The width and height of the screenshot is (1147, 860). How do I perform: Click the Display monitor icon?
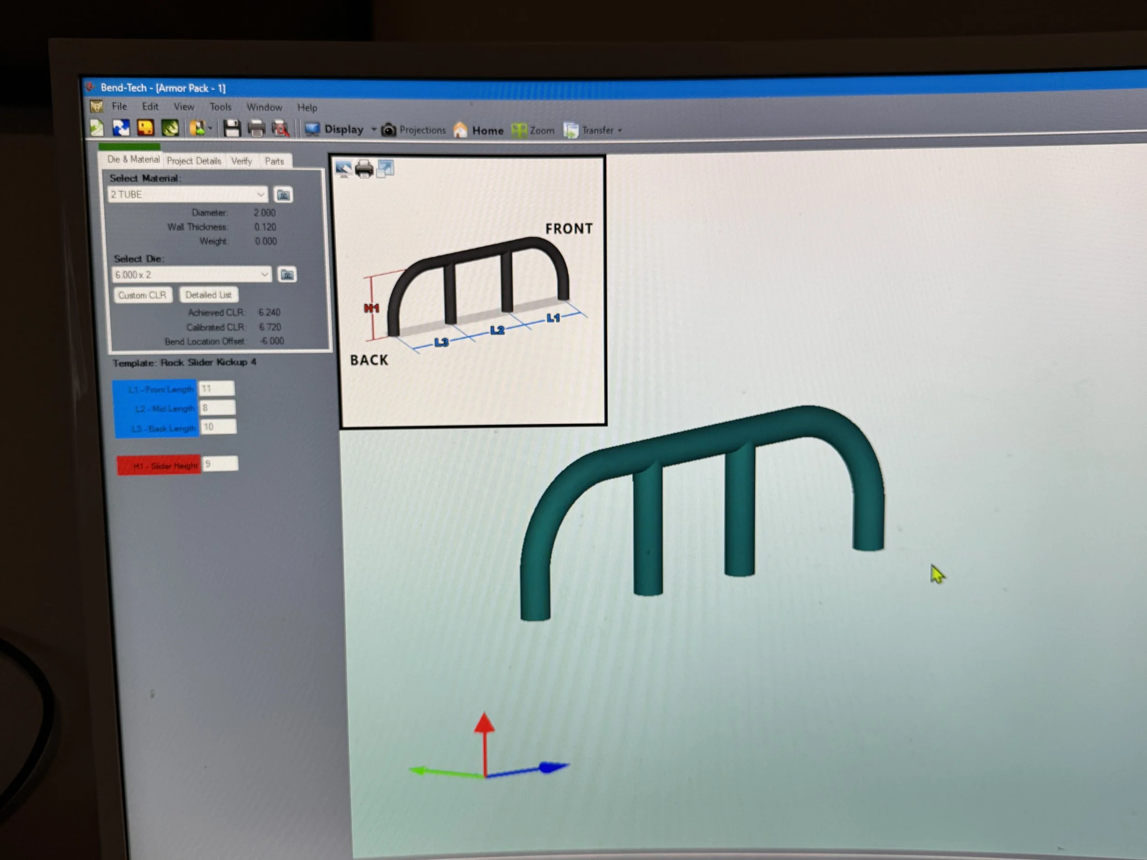312,129
